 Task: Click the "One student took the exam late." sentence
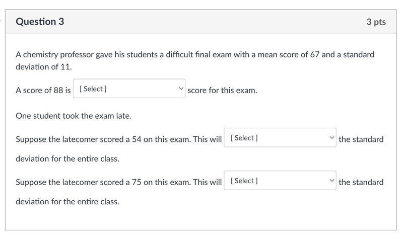click(x=74, y=116)
